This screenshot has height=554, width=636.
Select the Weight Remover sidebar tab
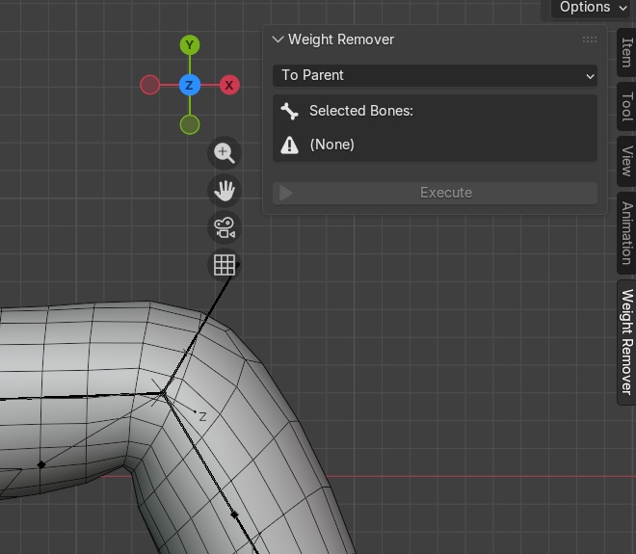(626, 342)
